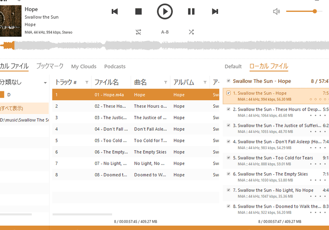Uncheck 7. No Light, No Hope item
Image resolution: width=329 pixels, height=230 pixels.
coord(229,190)
